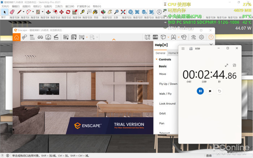
Task: Open the dropdown beside the cube icon
Action: [168, 37]
